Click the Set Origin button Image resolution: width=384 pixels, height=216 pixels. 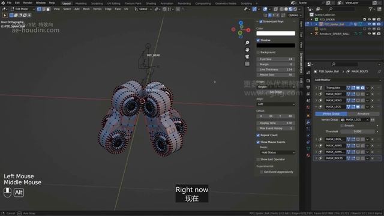[x=276, y=92]
